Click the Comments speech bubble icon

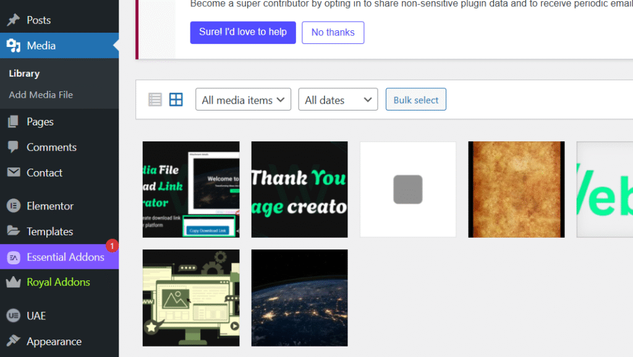click(14, 147)
